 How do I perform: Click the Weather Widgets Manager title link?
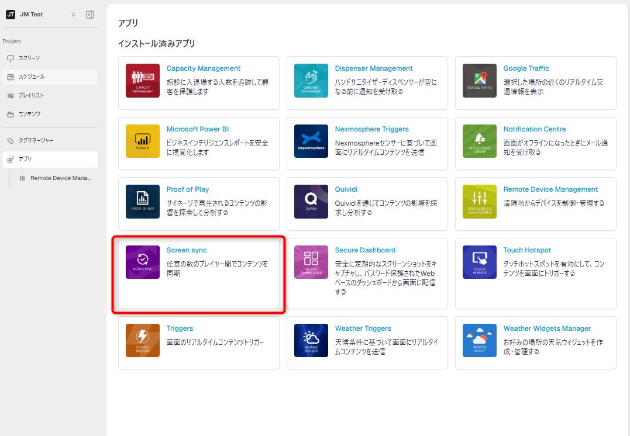tap(547, 328)
